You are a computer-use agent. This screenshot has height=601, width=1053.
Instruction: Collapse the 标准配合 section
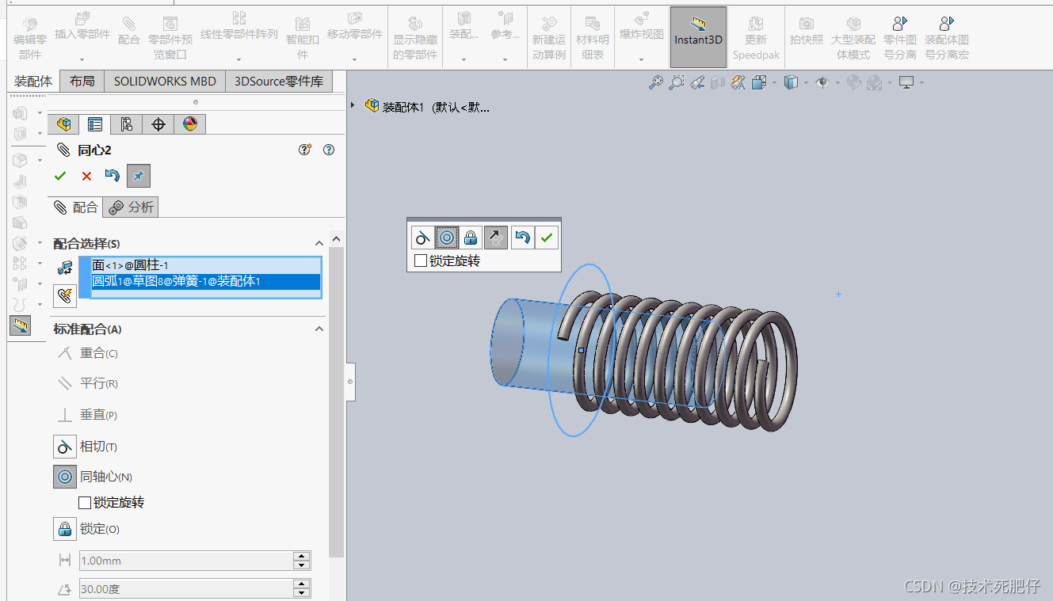click(319, 329)
